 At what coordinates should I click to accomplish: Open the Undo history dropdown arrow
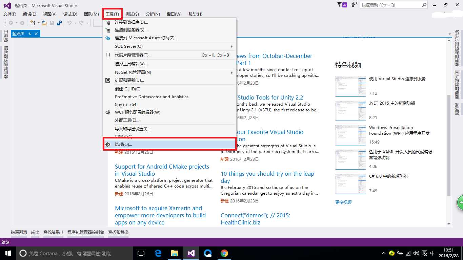(x=75, y=23)
